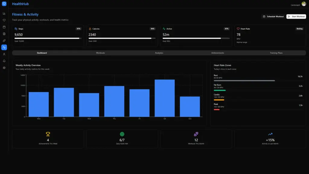
Task: Open the notifications bell in the sidebar
Action: (4, 61)
